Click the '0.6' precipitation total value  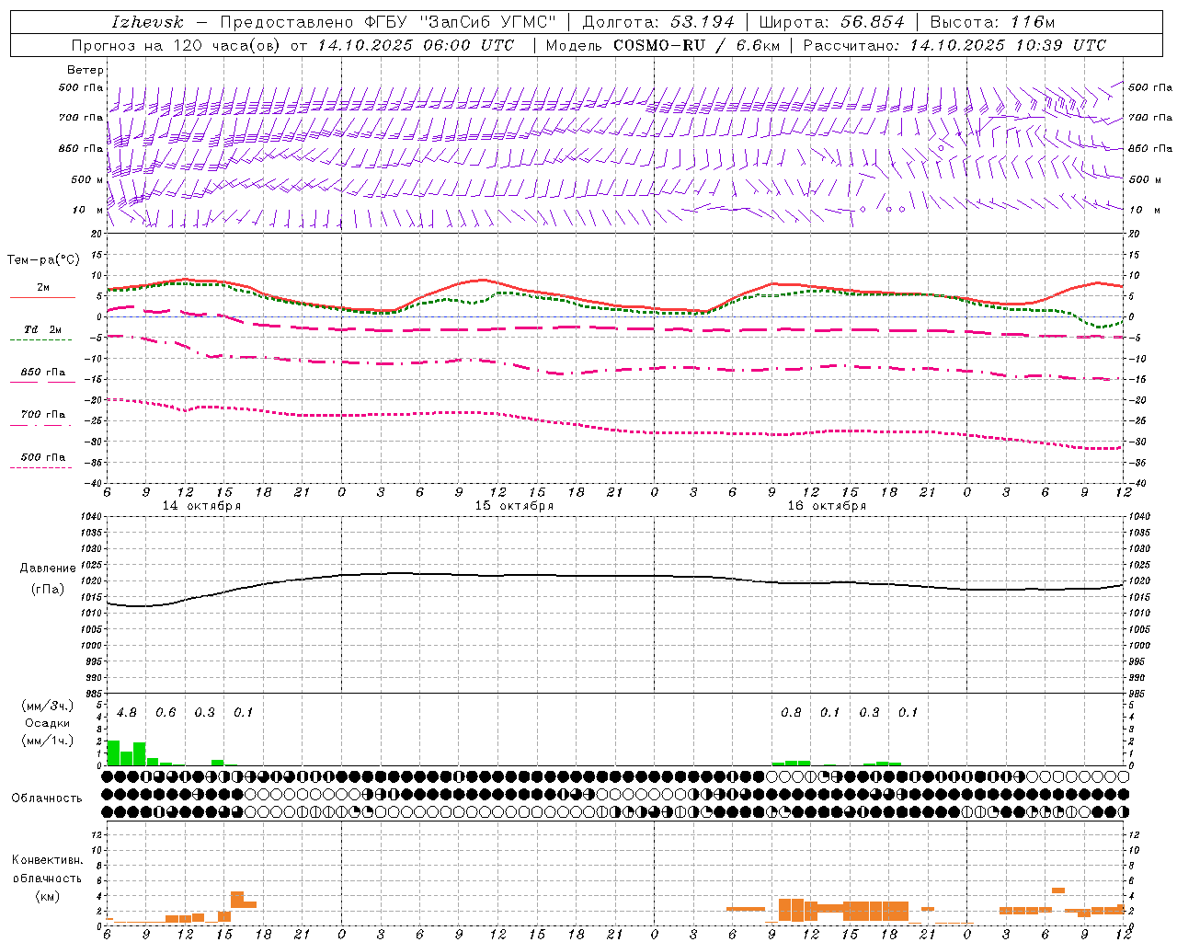tap(166, 712)
